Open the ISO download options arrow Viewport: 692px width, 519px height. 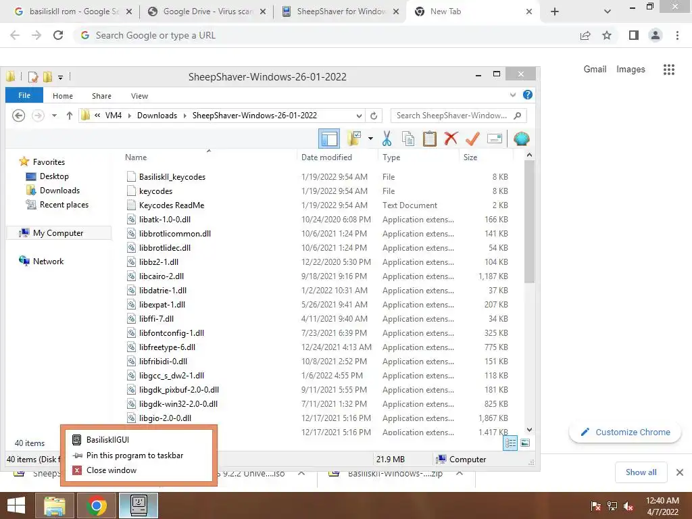tap(301, 474)
